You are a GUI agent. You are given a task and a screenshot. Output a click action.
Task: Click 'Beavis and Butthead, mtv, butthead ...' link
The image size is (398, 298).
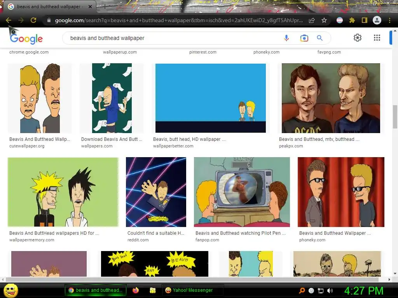(x=319, y=139)
